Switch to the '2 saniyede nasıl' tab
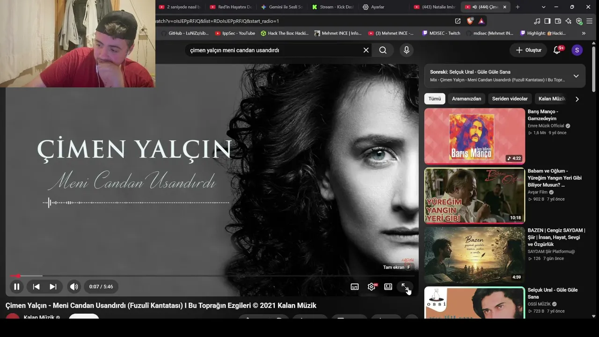This screenshot has height=337, width=599. click(x=180, y=7)
